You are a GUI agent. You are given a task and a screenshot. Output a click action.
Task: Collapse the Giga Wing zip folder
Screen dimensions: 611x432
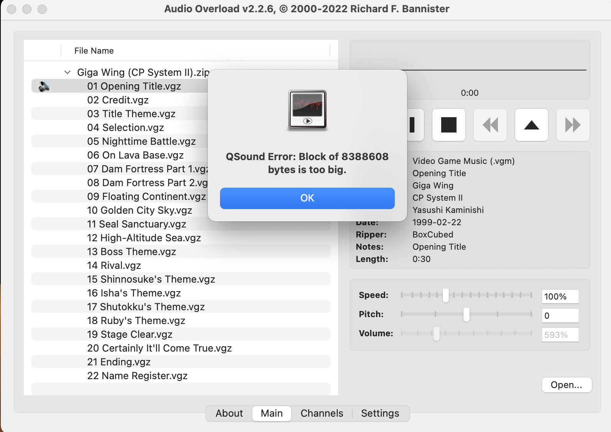(67, 72)
